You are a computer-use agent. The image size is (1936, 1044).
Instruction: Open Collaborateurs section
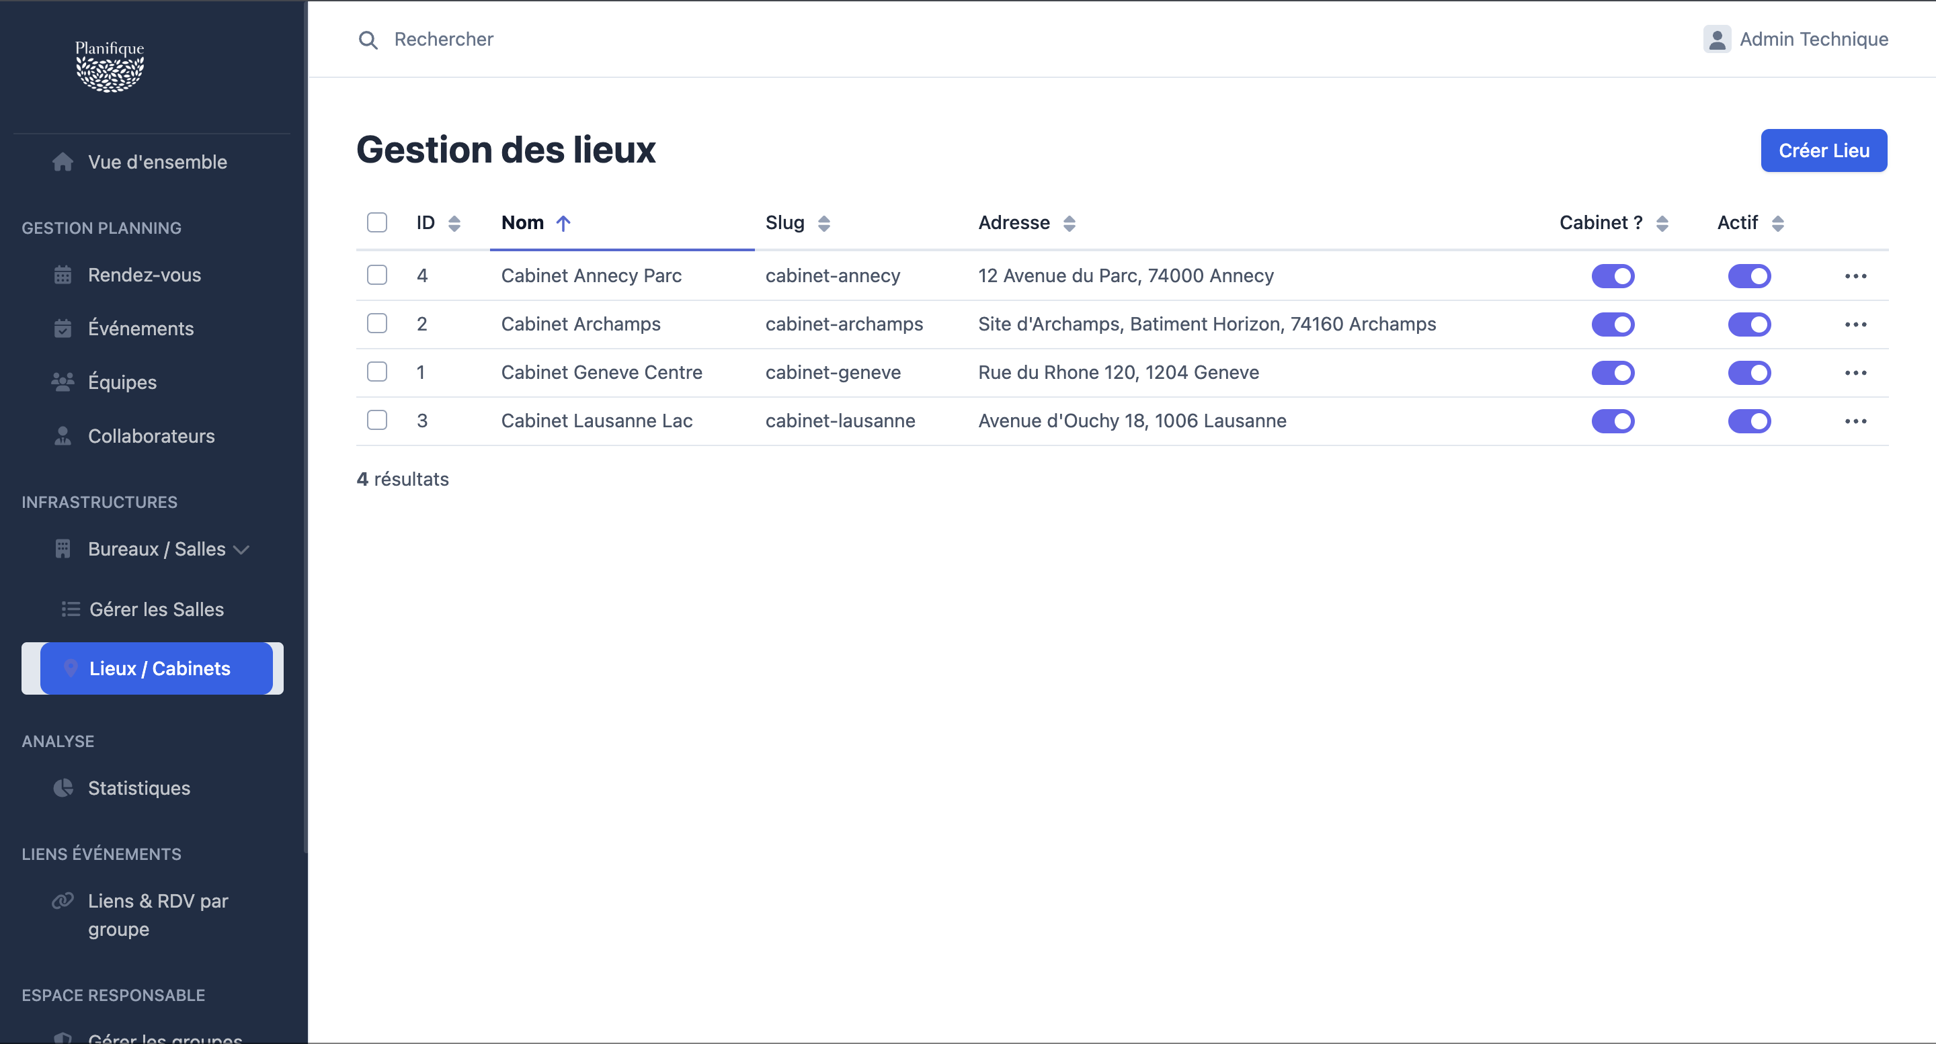coord(153,435)
